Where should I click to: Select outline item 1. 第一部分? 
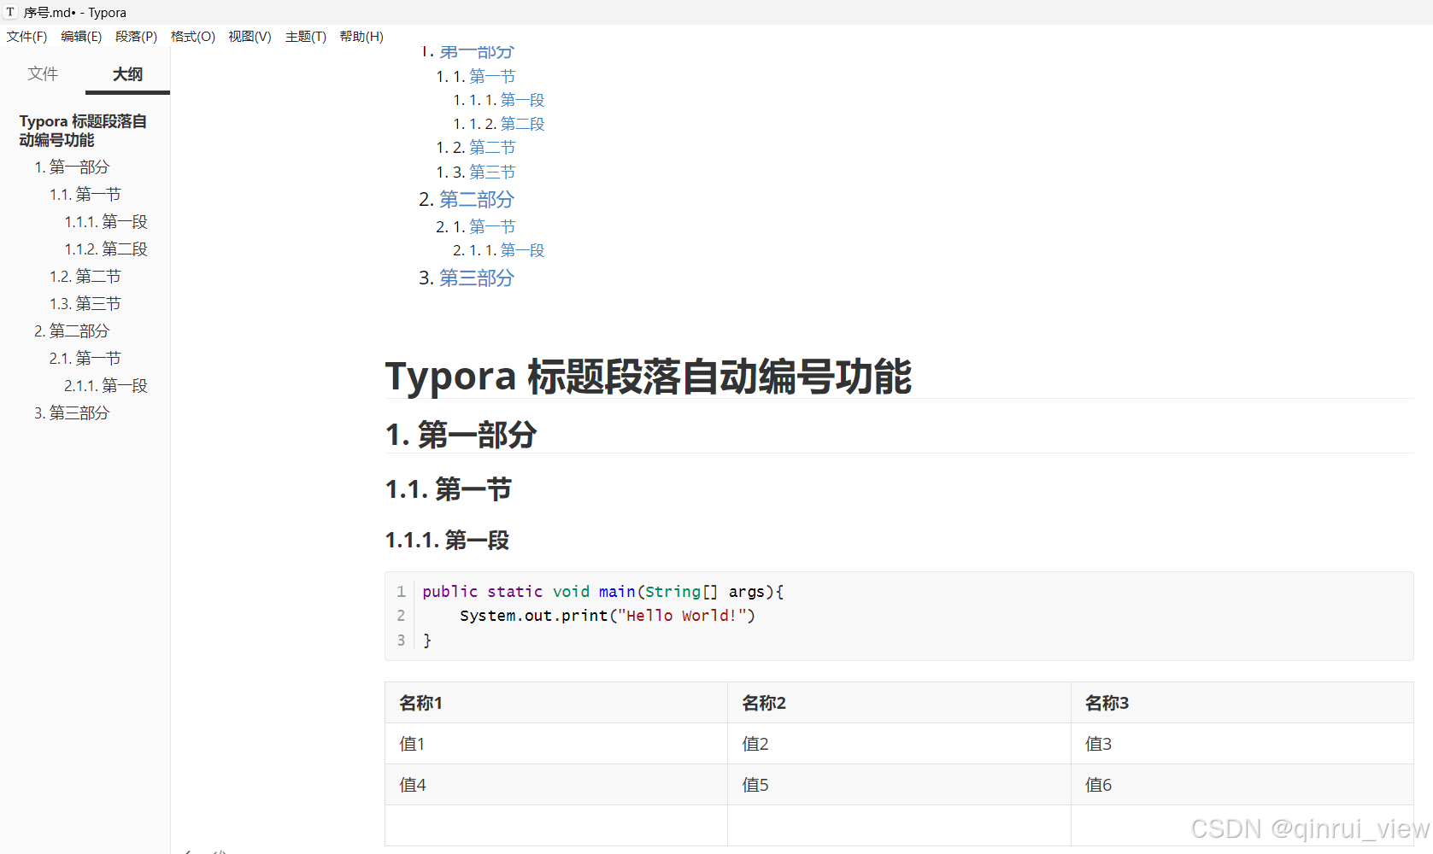pyautogui.click(x=72, y=167)
